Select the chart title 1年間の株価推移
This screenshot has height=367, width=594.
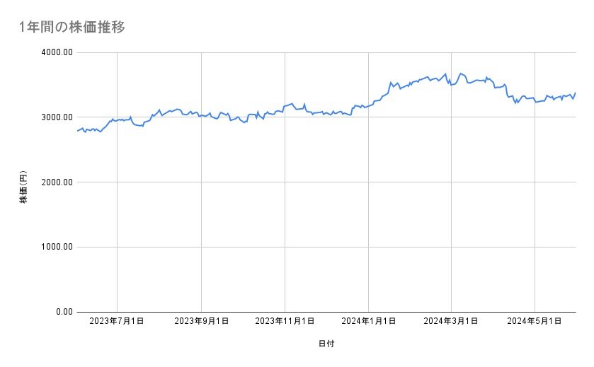pyautogui.click(x=73, y=28)
